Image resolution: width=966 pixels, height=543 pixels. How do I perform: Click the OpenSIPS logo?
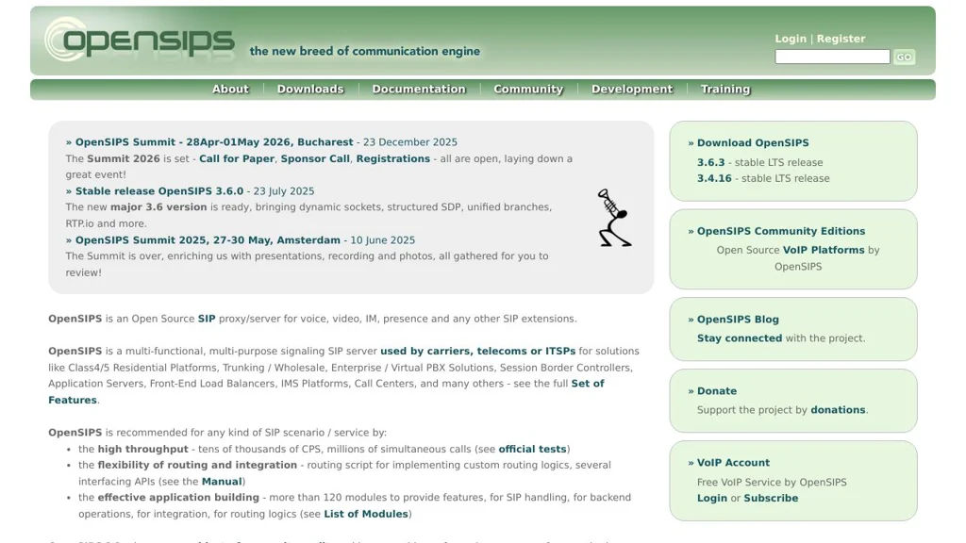click(x=140, y=40)
